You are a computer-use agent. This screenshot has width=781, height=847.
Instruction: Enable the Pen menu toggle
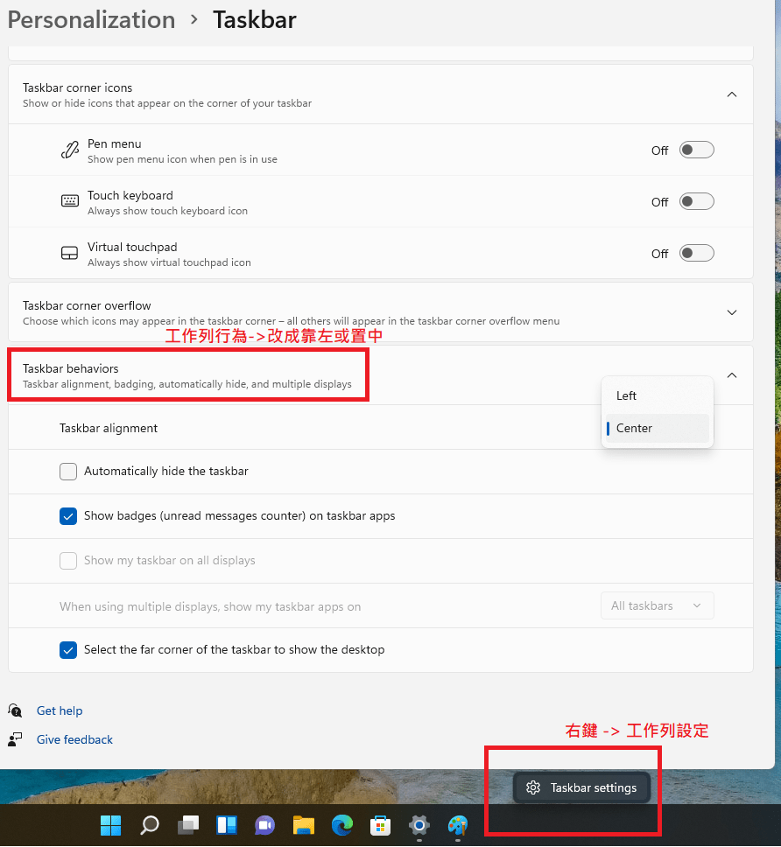pyautogui.click(x=696, y=149)
